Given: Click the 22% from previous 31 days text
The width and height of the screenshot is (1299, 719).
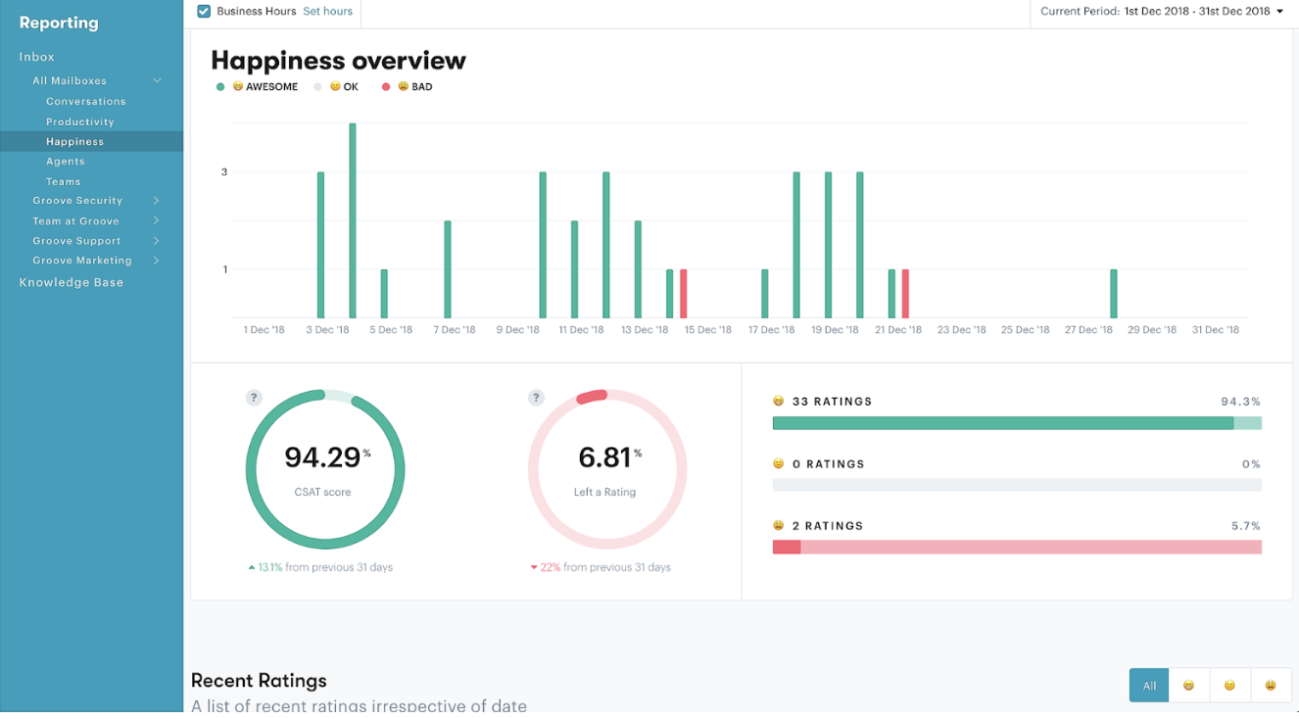Looking at the screenshot, I should [x=601, y=567].
